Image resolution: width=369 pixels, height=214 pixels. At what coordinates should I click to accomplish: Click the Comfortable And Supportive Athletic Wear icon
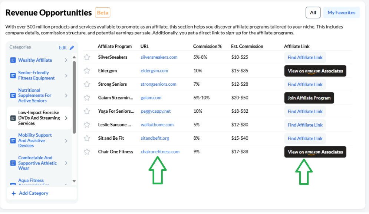[x=13, y=163]
